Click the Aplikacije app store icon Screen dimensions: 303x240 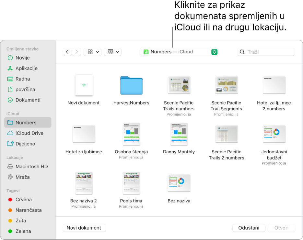point(10,68)
